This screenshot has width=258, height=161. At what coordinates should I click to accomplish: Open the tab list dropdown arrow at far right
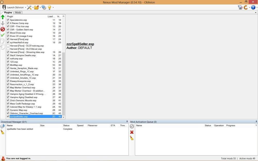(x=256, y=12)
